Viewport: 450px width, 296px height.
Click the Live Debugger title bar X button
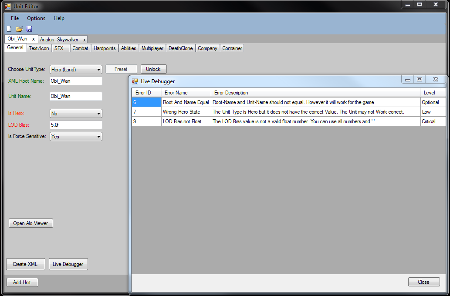coord(436,80)
